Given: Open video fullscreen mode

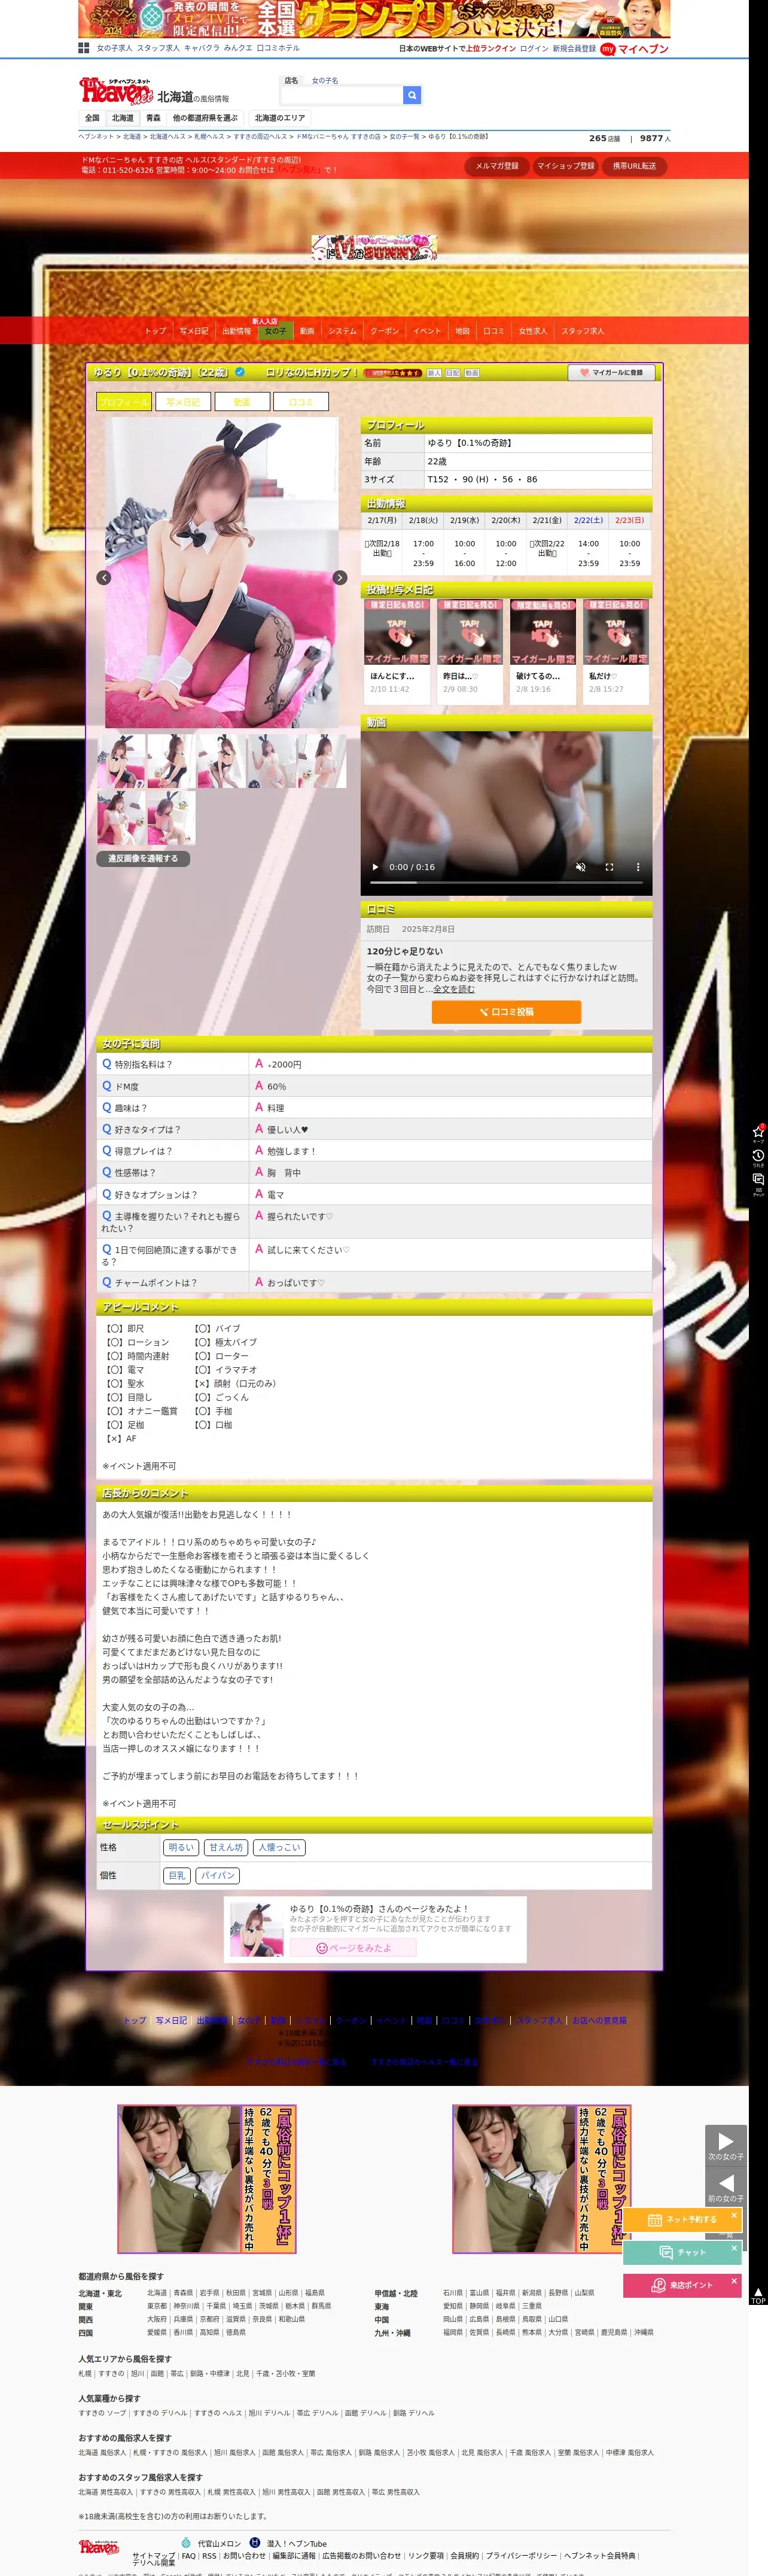Looking at the screenshot, I should point(609,867).
